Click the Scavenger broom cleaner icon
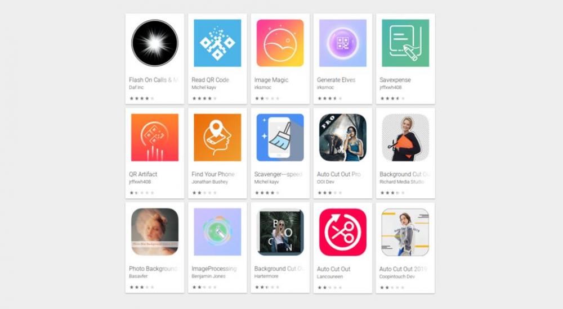The height and width of the screenshot is (309, 563). click(x=280, y=137)
